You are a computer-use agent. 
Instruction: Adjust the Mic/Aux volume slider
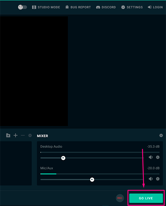click(92, 179)
